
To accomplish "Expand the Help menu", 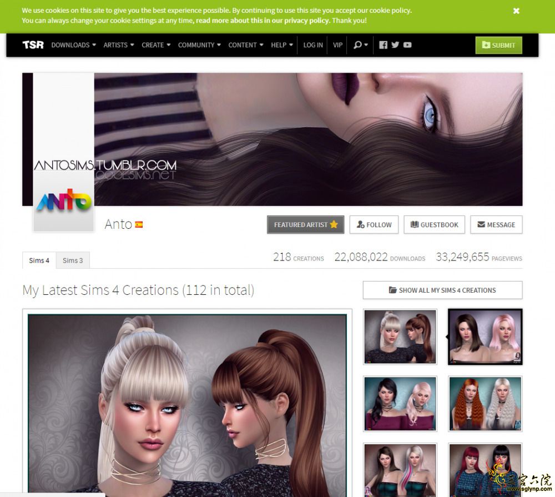I will pos(282,45).
